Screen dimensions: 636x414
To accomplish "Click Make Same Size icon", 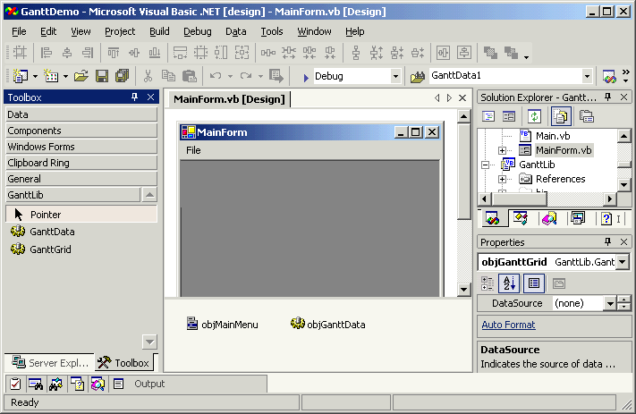I will [242, 53].
